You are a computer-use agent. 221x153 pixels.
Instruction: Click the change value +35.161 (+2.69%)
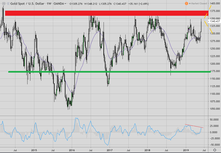click(x=138, y=4)
